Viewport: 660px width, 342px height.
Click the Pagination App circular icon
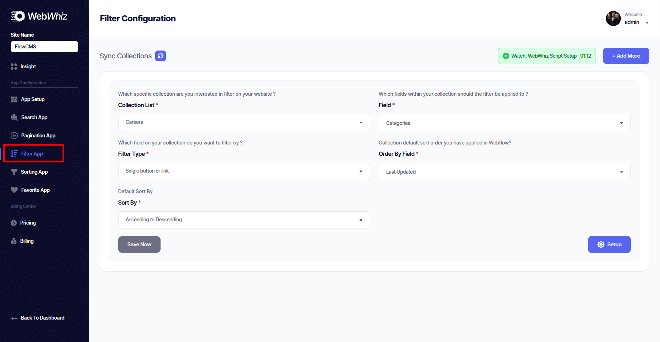click(x=14, y=136)
